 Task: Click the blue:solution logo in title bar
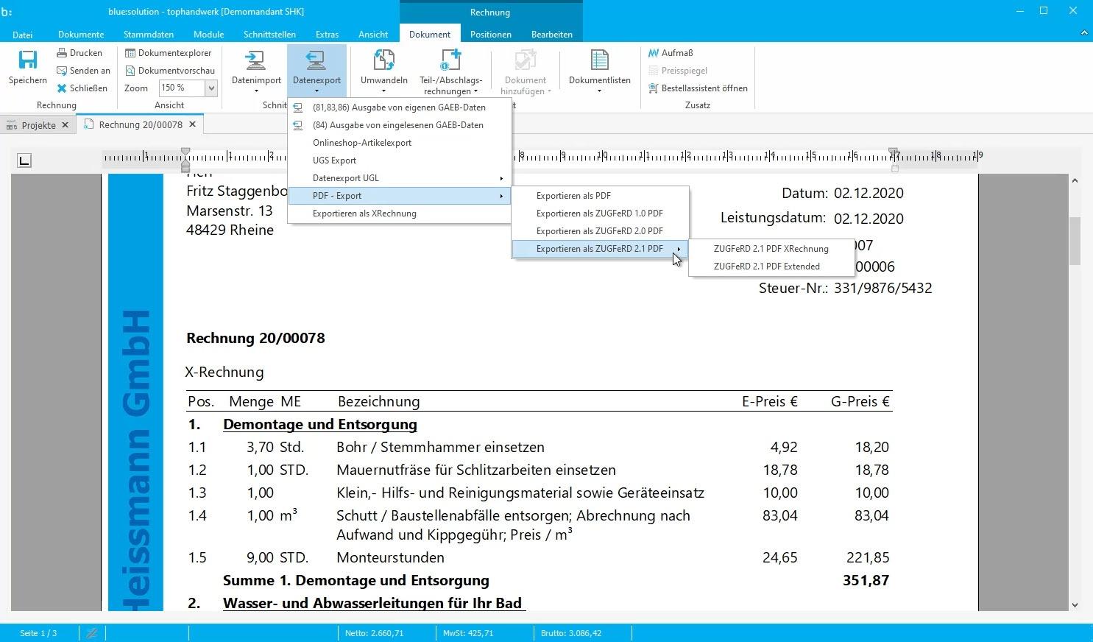tap(7, 11)
